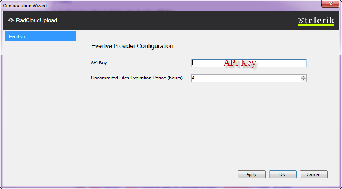The image size is (342, 189).
Task: Click the Uncommited Files Expiration Period label
Action: click(136, 78)
